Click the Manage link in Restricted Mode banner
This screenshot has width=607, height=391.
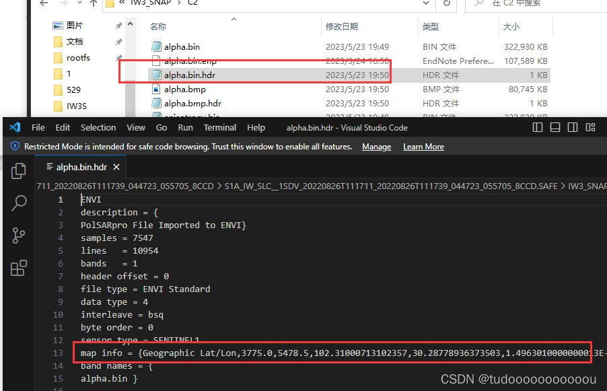pos(376,146)
